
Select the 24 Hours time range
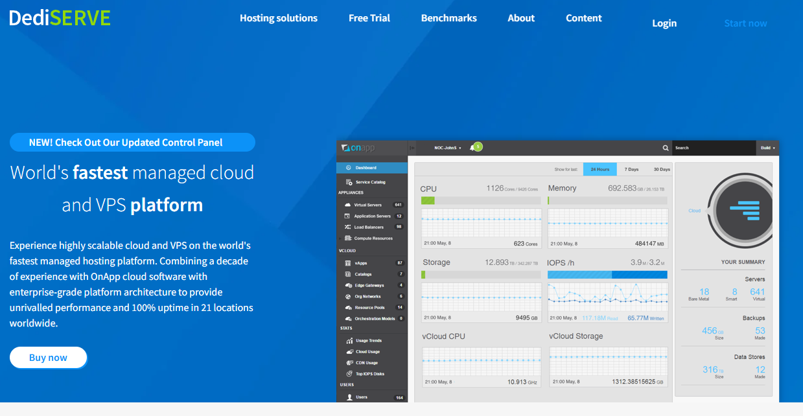pos(599,169)
